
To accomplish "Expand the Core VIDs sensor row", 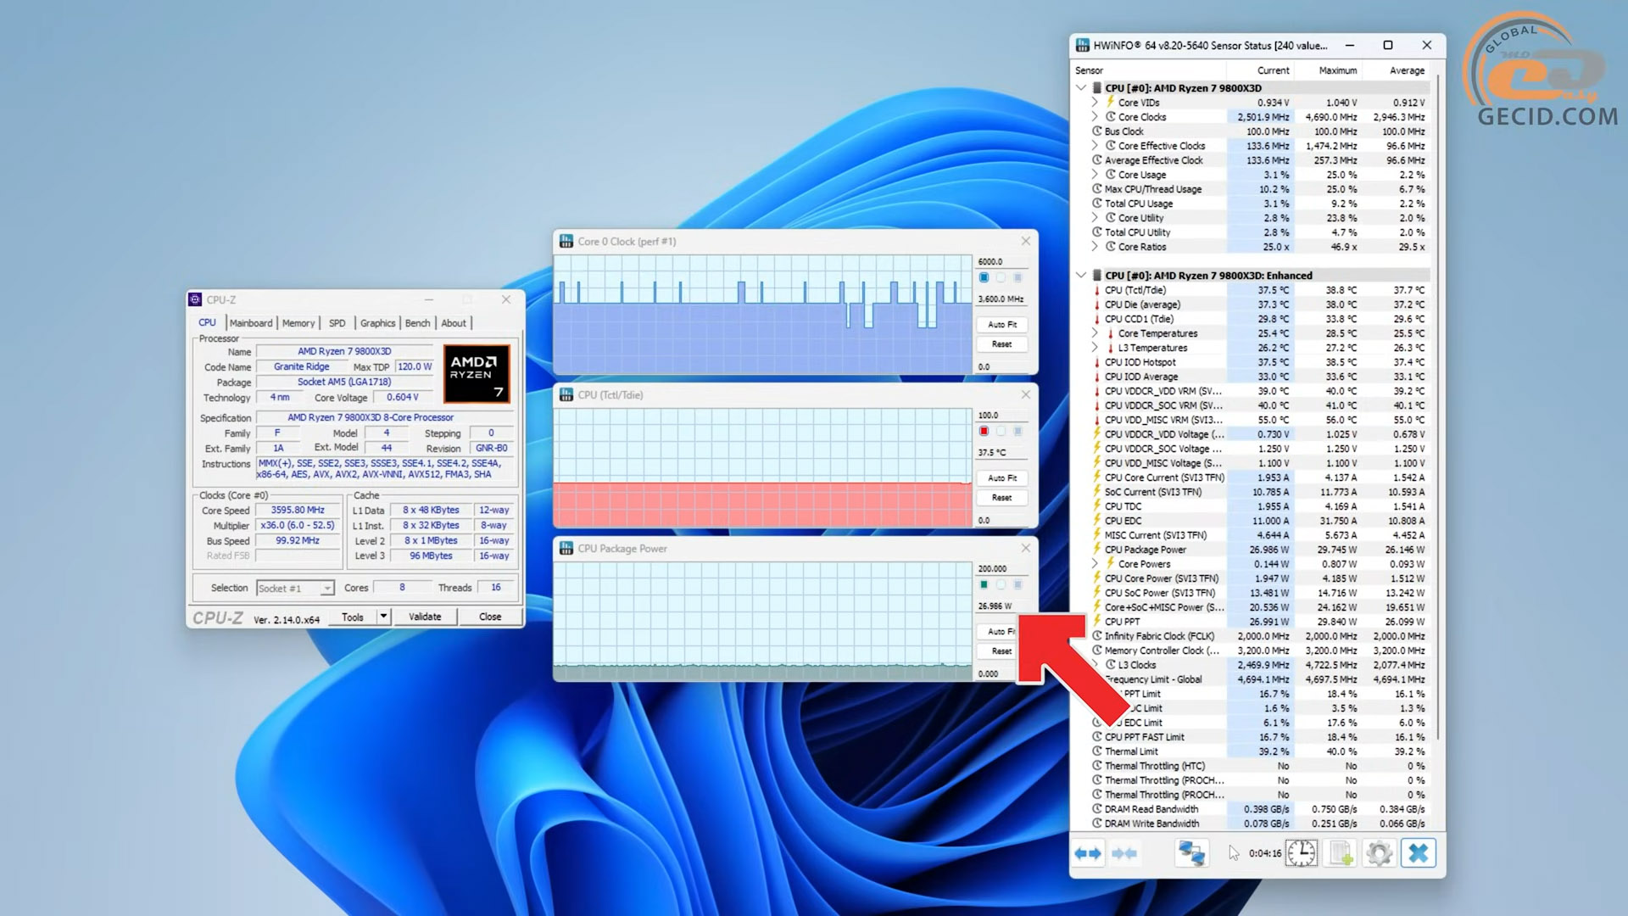I will [x=1095, y=103].
